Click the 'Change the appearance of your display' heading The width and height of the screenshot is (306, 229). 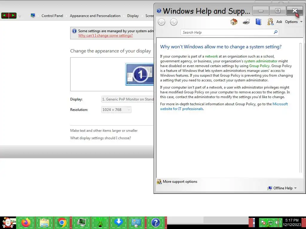[111, 51]
